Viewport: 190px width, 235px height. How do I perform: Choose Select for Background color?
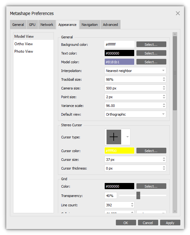[151, 45]
